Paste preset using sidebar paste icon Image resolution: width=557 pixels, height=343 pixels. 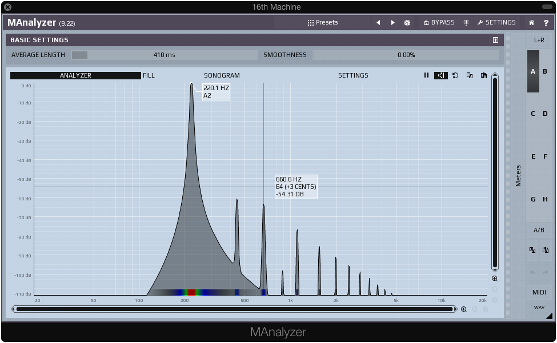[545, 250]
